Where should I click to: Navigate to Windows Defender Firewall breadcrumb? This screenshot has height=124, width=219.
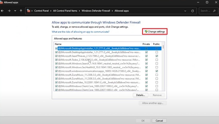(96, 11)
